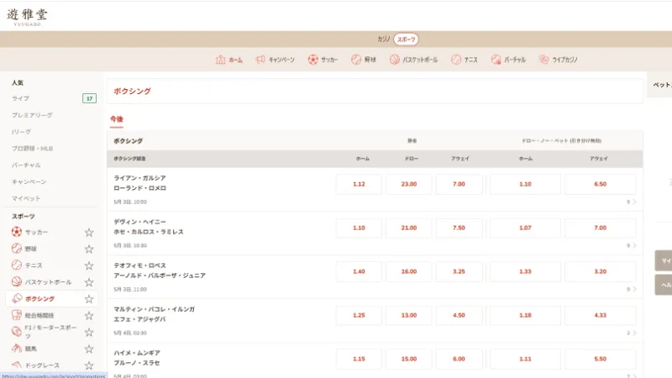Toggle the boxing favorite star
Image resolution: width=672 pixels, height=378 pixels.
pyautogui.click(x=89, y=299)
